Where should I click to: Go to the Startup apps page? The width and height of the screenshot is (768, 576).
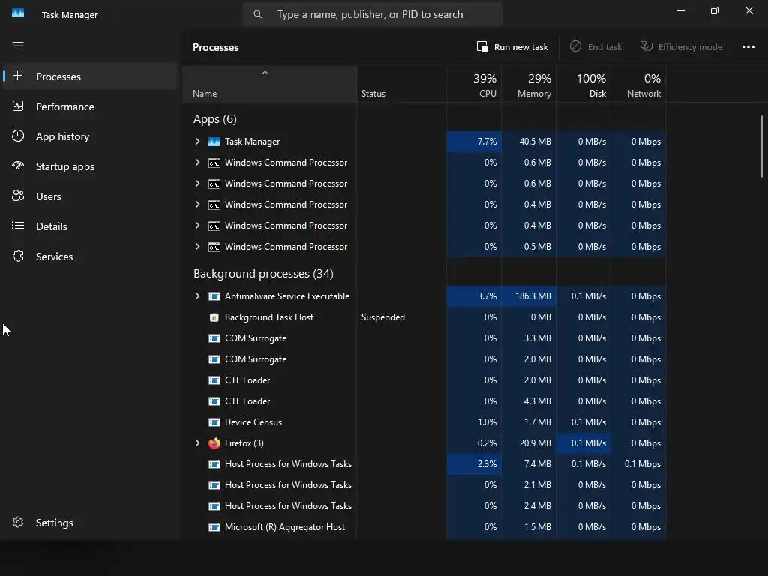(x=90, y=166)
